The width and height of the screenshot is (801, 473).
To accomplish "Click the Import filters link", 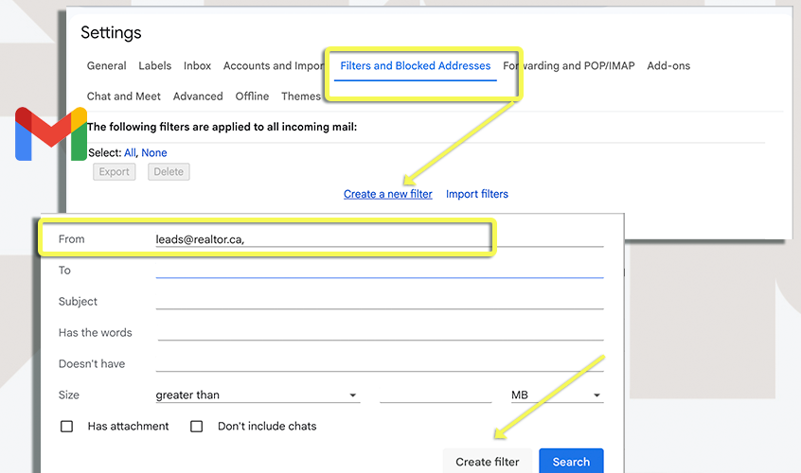I will 476,194.
